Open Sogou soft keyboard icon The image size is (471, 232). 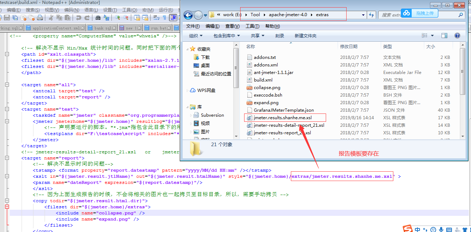pos(449,229)
